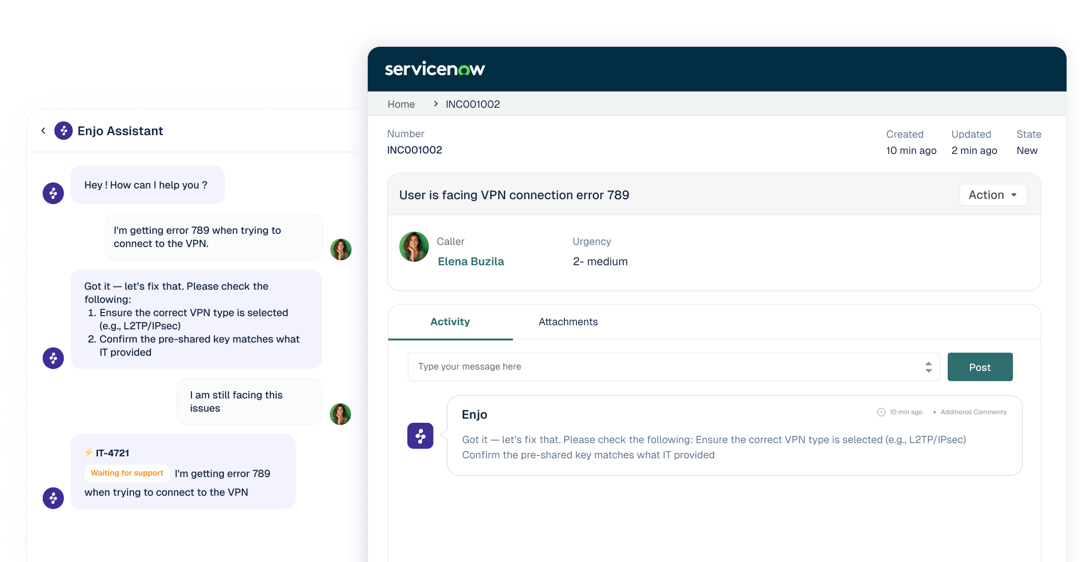Click the Updated value '2 min ago'
This screenshot has width=1092, height=562.
tap(974, 150)
